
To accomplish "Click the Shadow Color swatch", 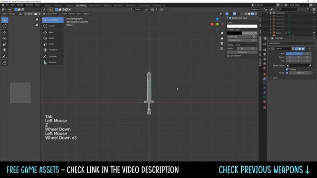I will click(x=242, y=33).
